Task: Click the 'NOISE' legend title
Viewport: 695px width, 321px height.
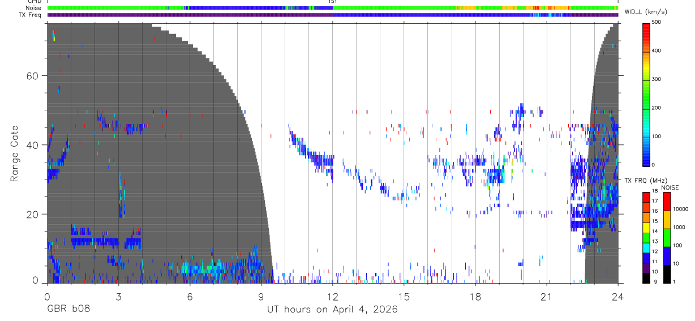Action: (x=670, y=187)
